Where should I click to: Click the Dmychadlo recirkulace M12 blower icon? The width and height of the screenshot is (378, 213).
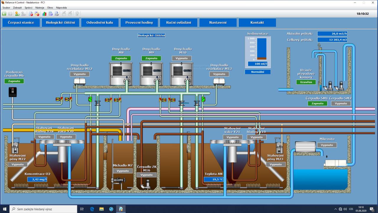(79, 81)
